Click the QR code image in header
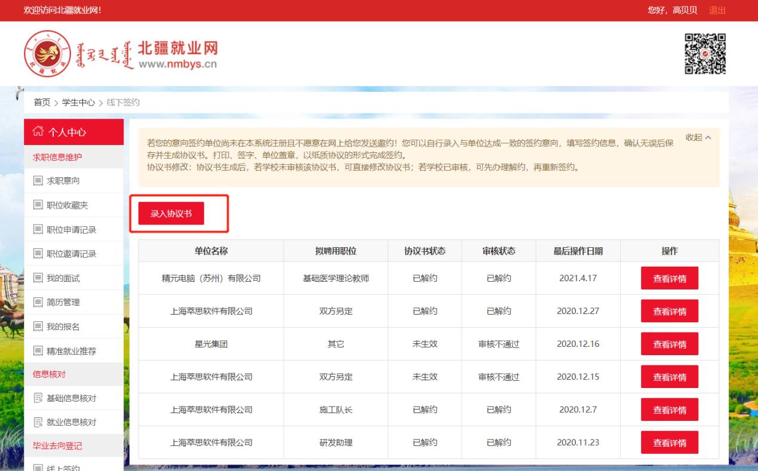Screen dimensions: 758x471 705,54
